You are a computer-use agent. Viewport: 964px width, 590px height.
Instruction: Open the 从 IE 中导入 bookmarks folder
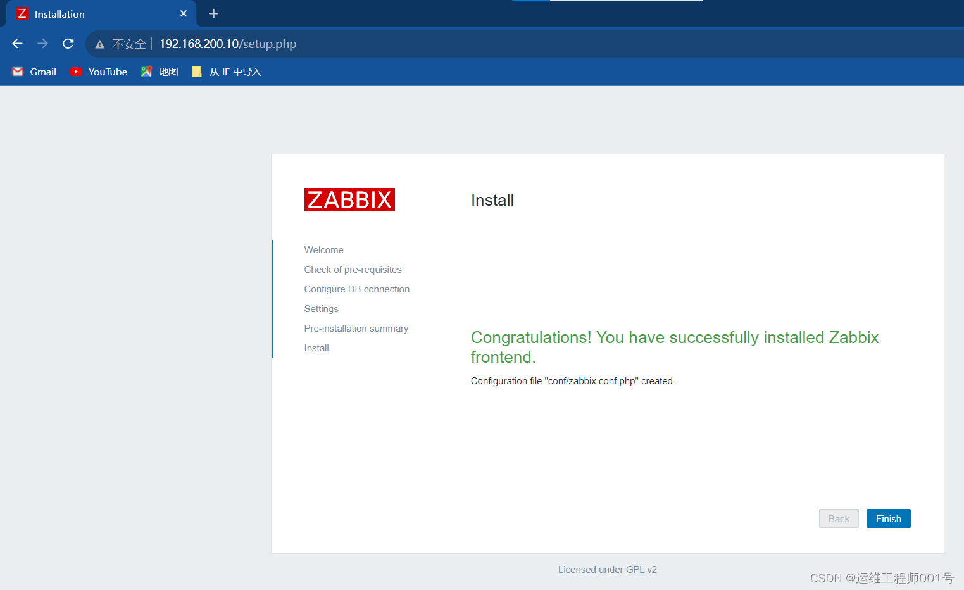227,72
